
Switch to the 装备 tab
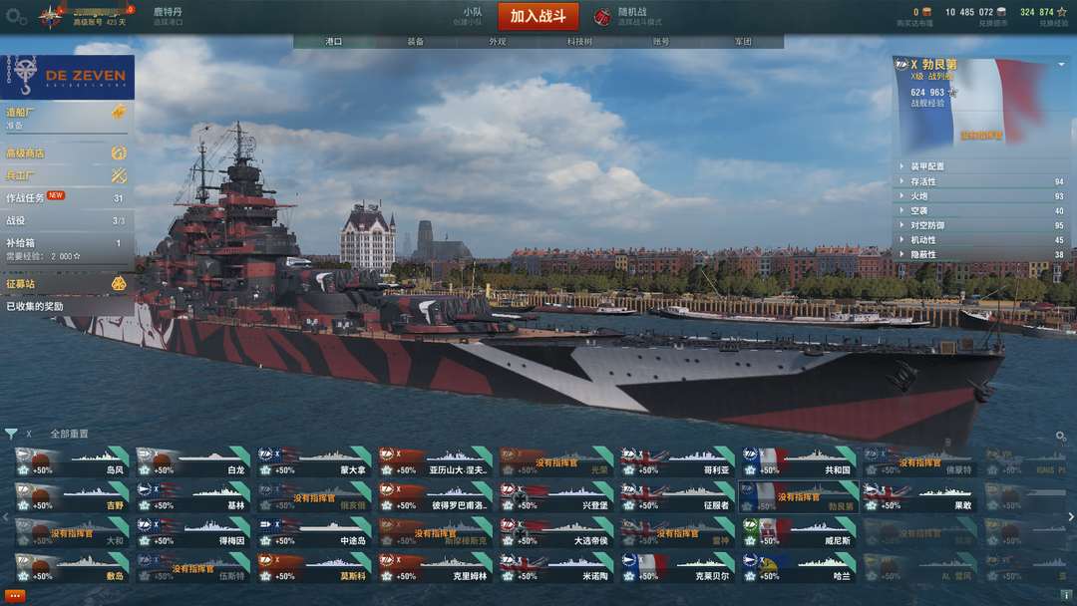[x=415, y=42]
